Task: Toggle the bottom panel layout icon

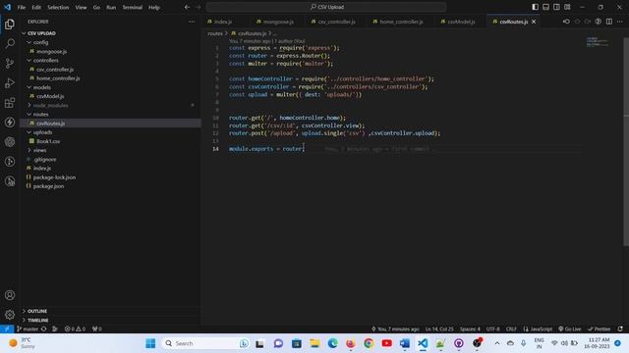Action: [x=546, y=7]
